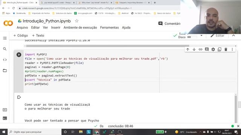The width and height of the screenshot is (241, 135).
Task: Click the Editar mode button
Action: click(218, 36)
